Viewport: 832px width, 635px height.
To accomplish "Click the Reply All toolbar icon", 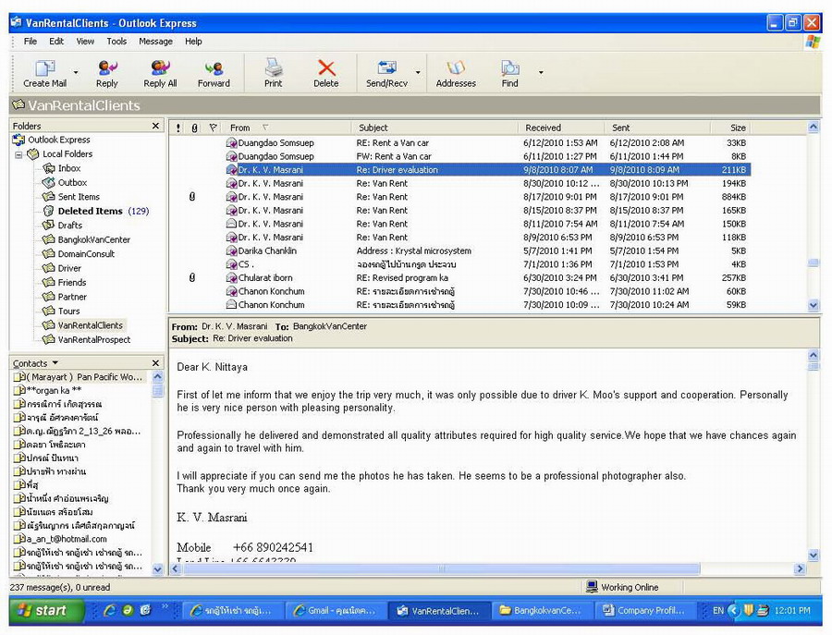I will (160, 73).
